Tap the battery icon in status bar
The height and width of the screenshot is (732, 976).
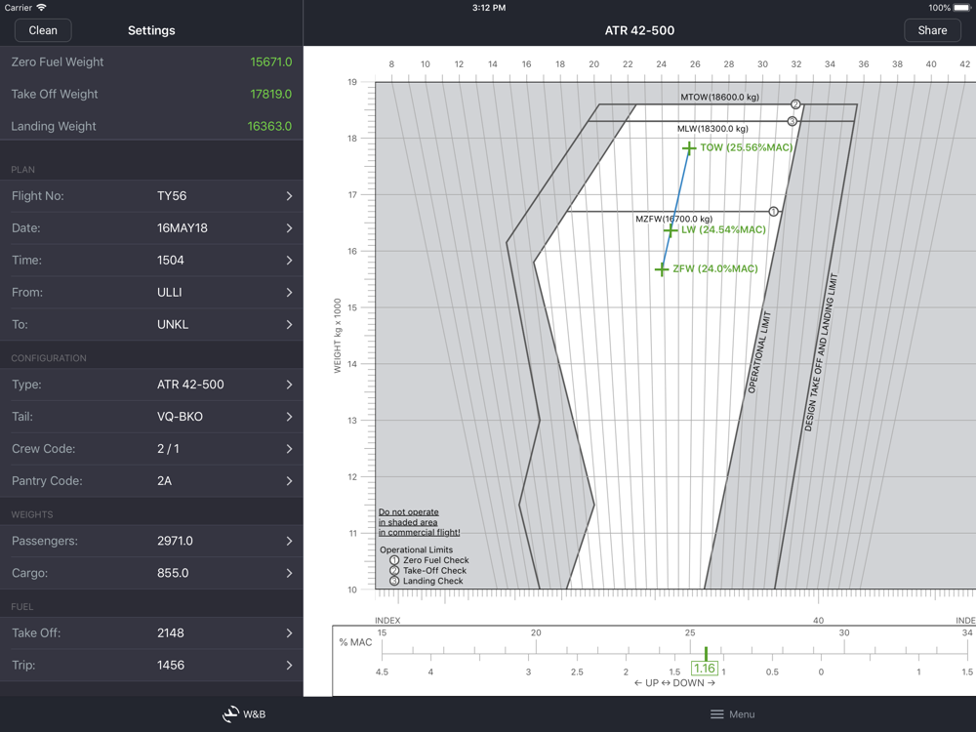click(962, 8)
